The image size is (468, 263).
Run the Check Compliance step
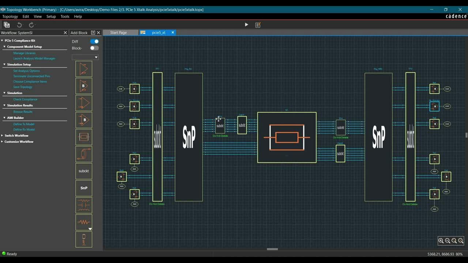tap(25, 99)
